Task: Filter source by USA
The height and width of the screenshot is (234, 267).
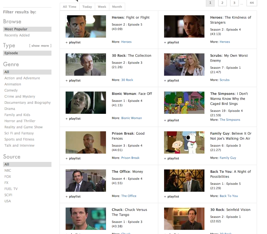Action: [x=8, y=201]
